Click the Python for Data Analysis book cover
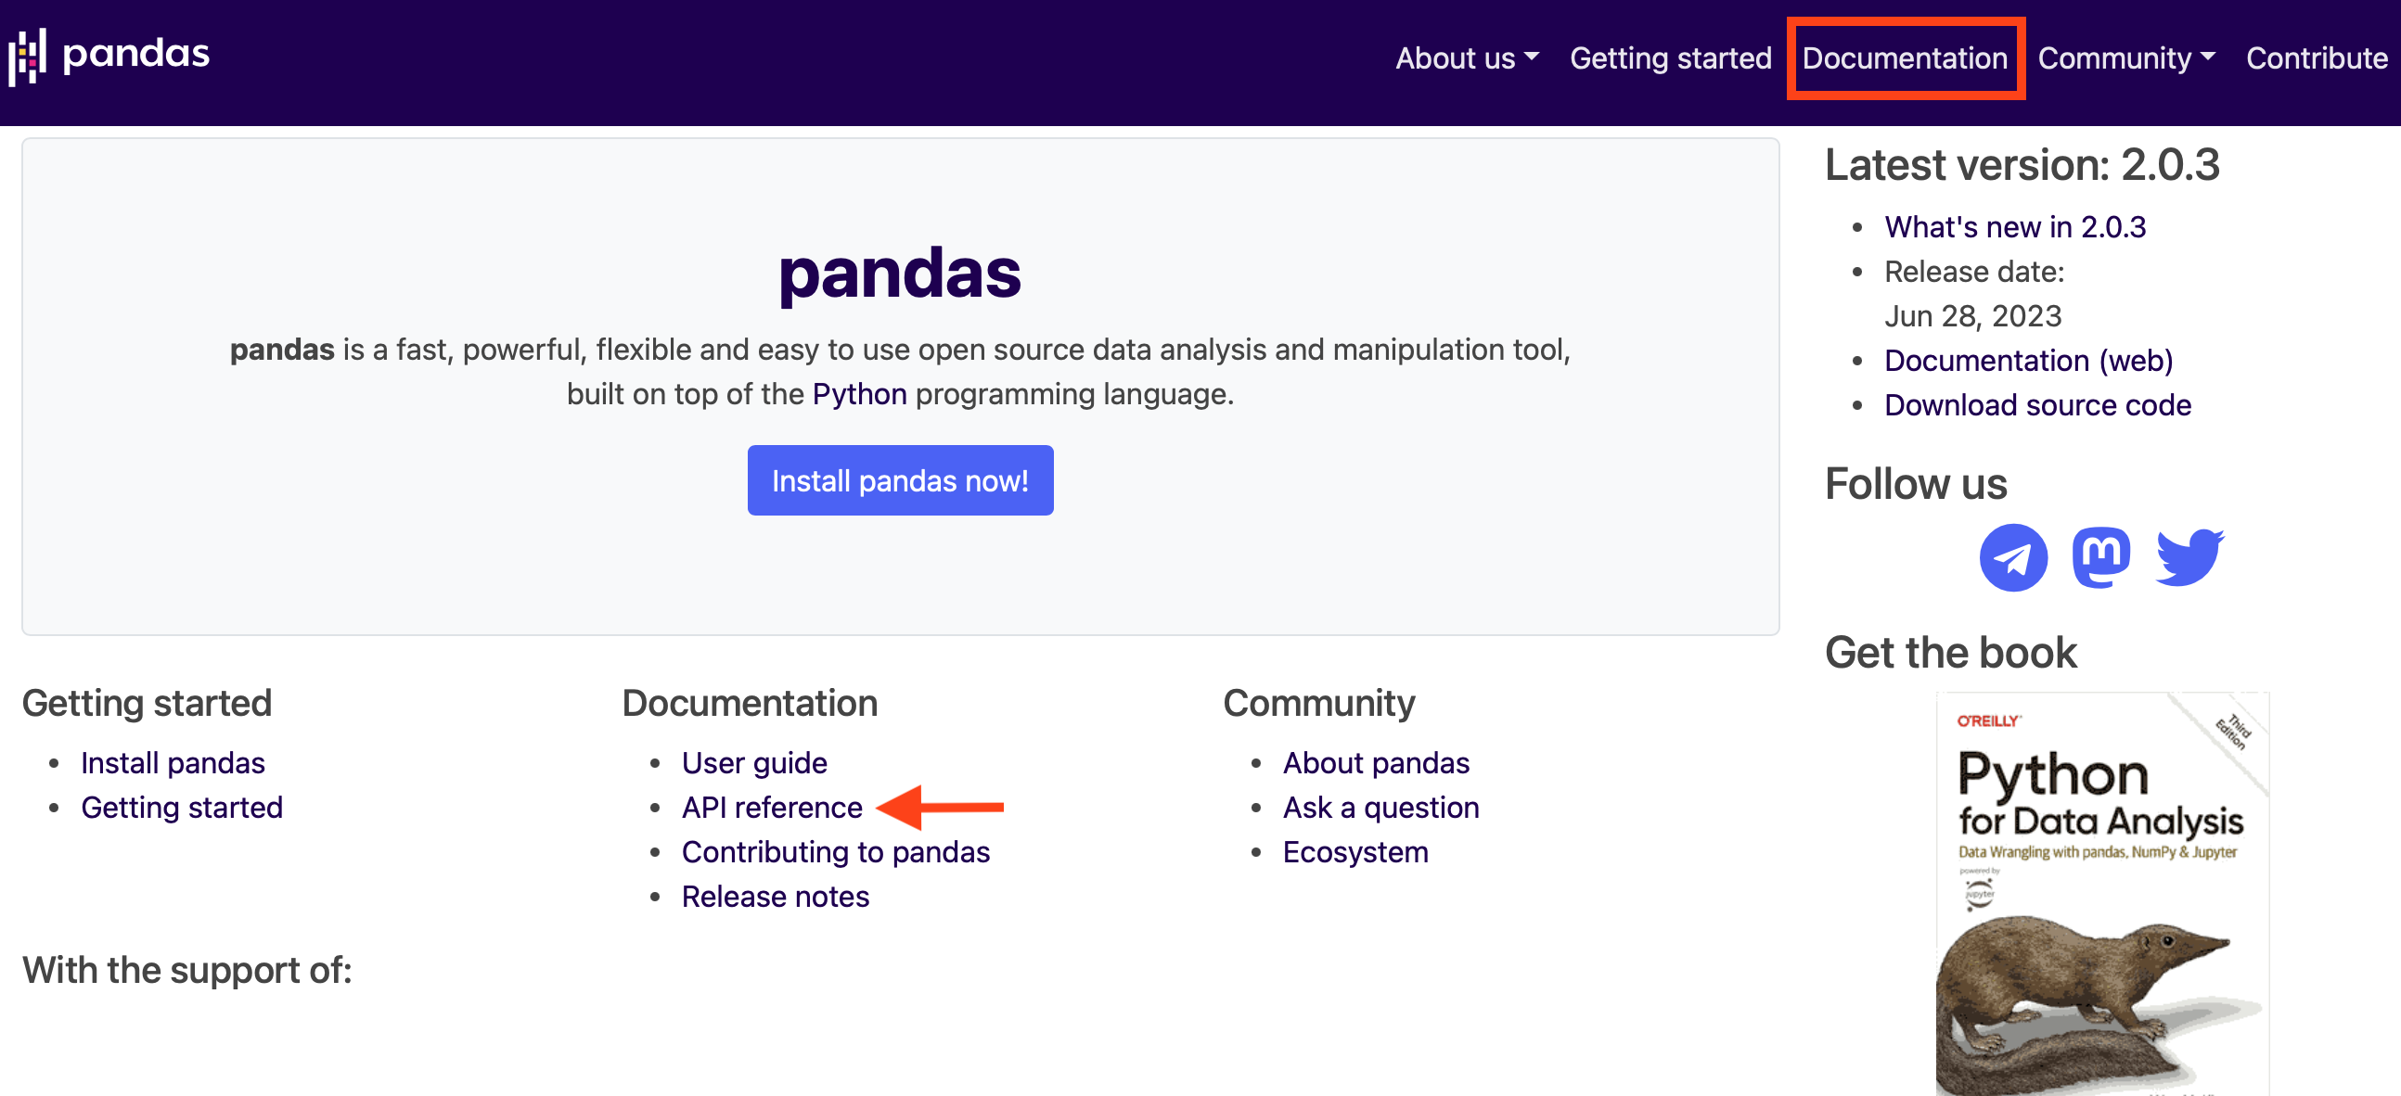 [2100, 894]
